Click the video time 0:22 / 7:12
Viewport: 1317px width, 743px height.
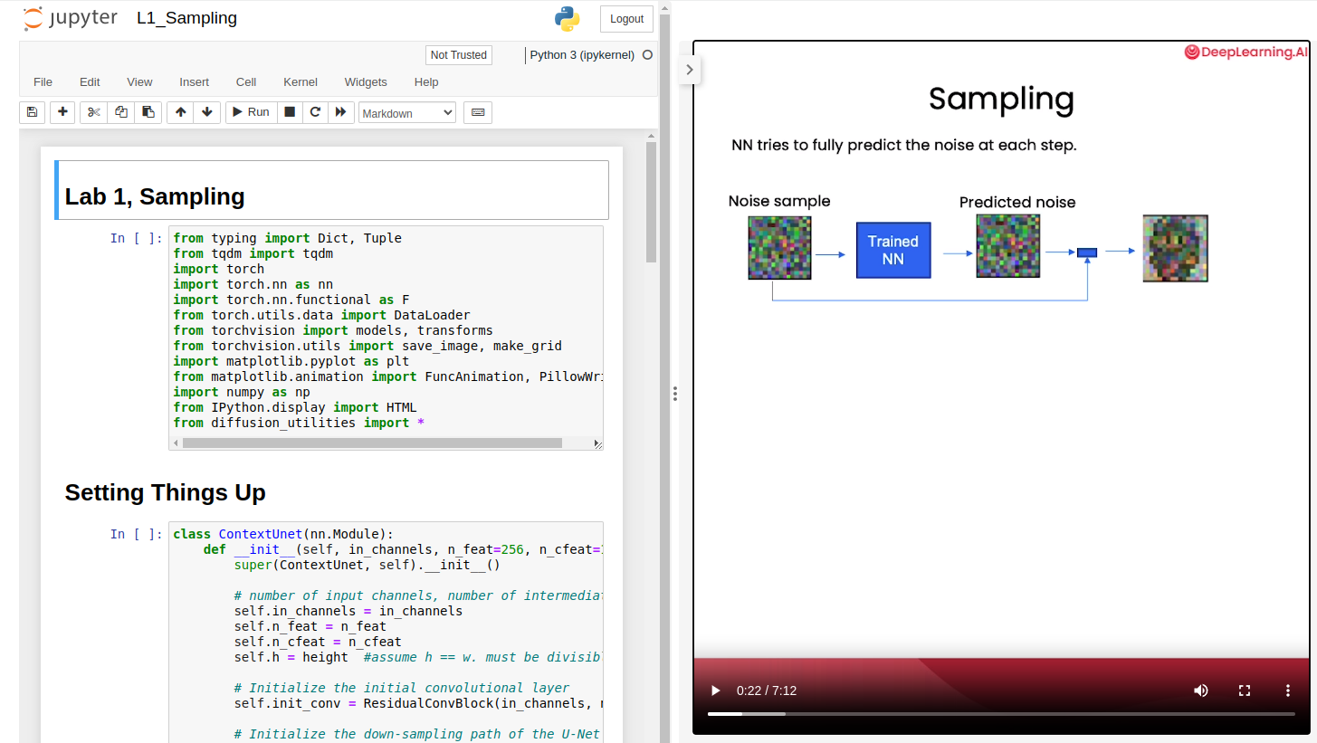(x=767, y=691)
